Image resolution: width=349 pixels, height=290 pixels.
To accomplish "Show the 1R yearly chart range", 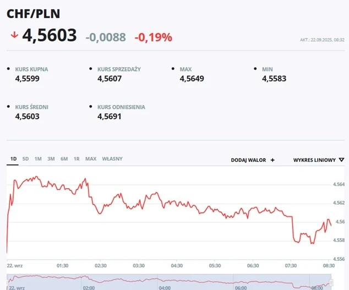I will (77, 159).
